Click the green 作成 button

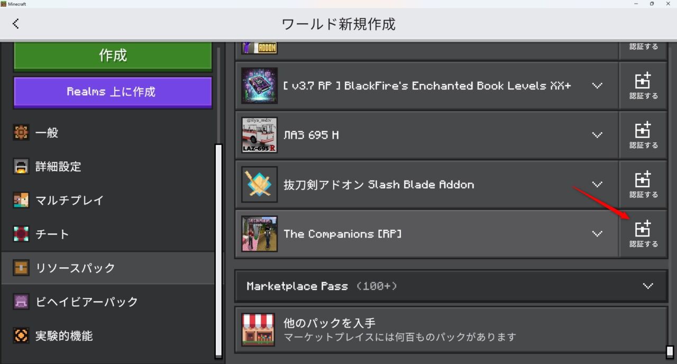pyautogui.click(x=113, y=56)
